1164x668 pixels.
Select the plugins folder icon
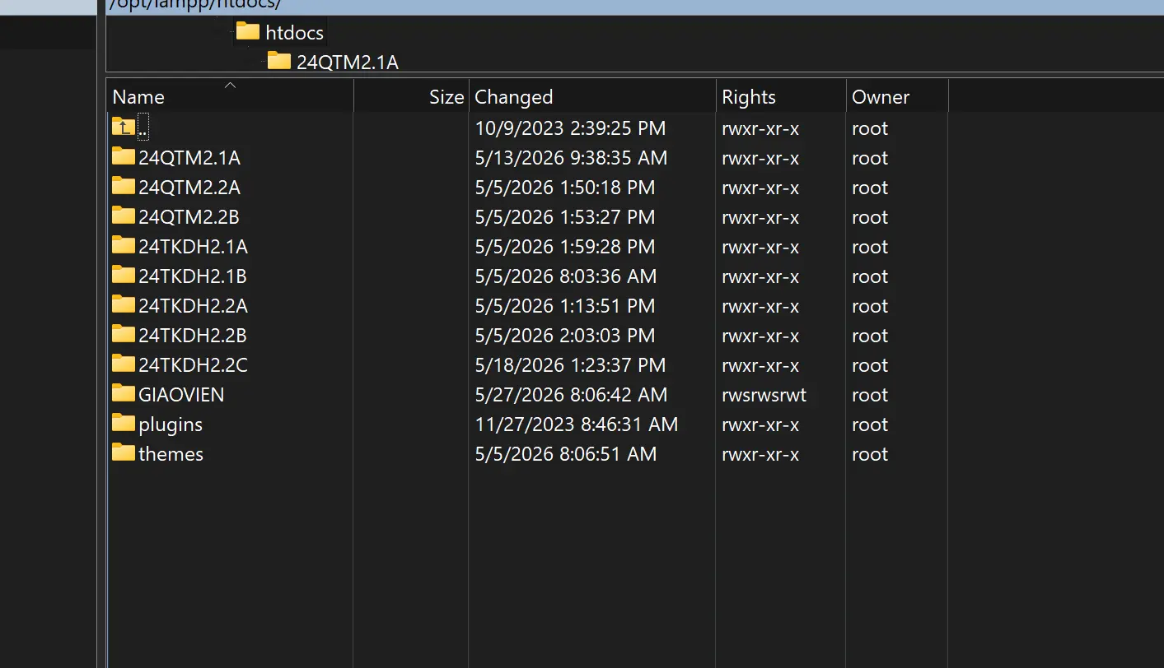124,423
